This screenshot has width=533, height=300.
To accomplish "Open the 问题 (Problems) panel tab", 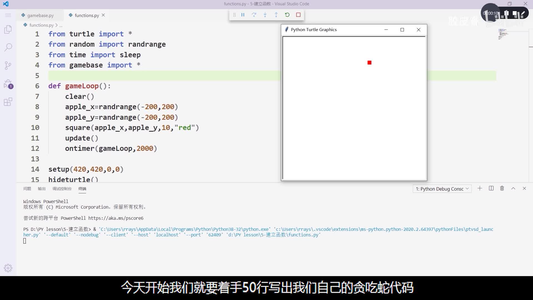I will point(27,189).
